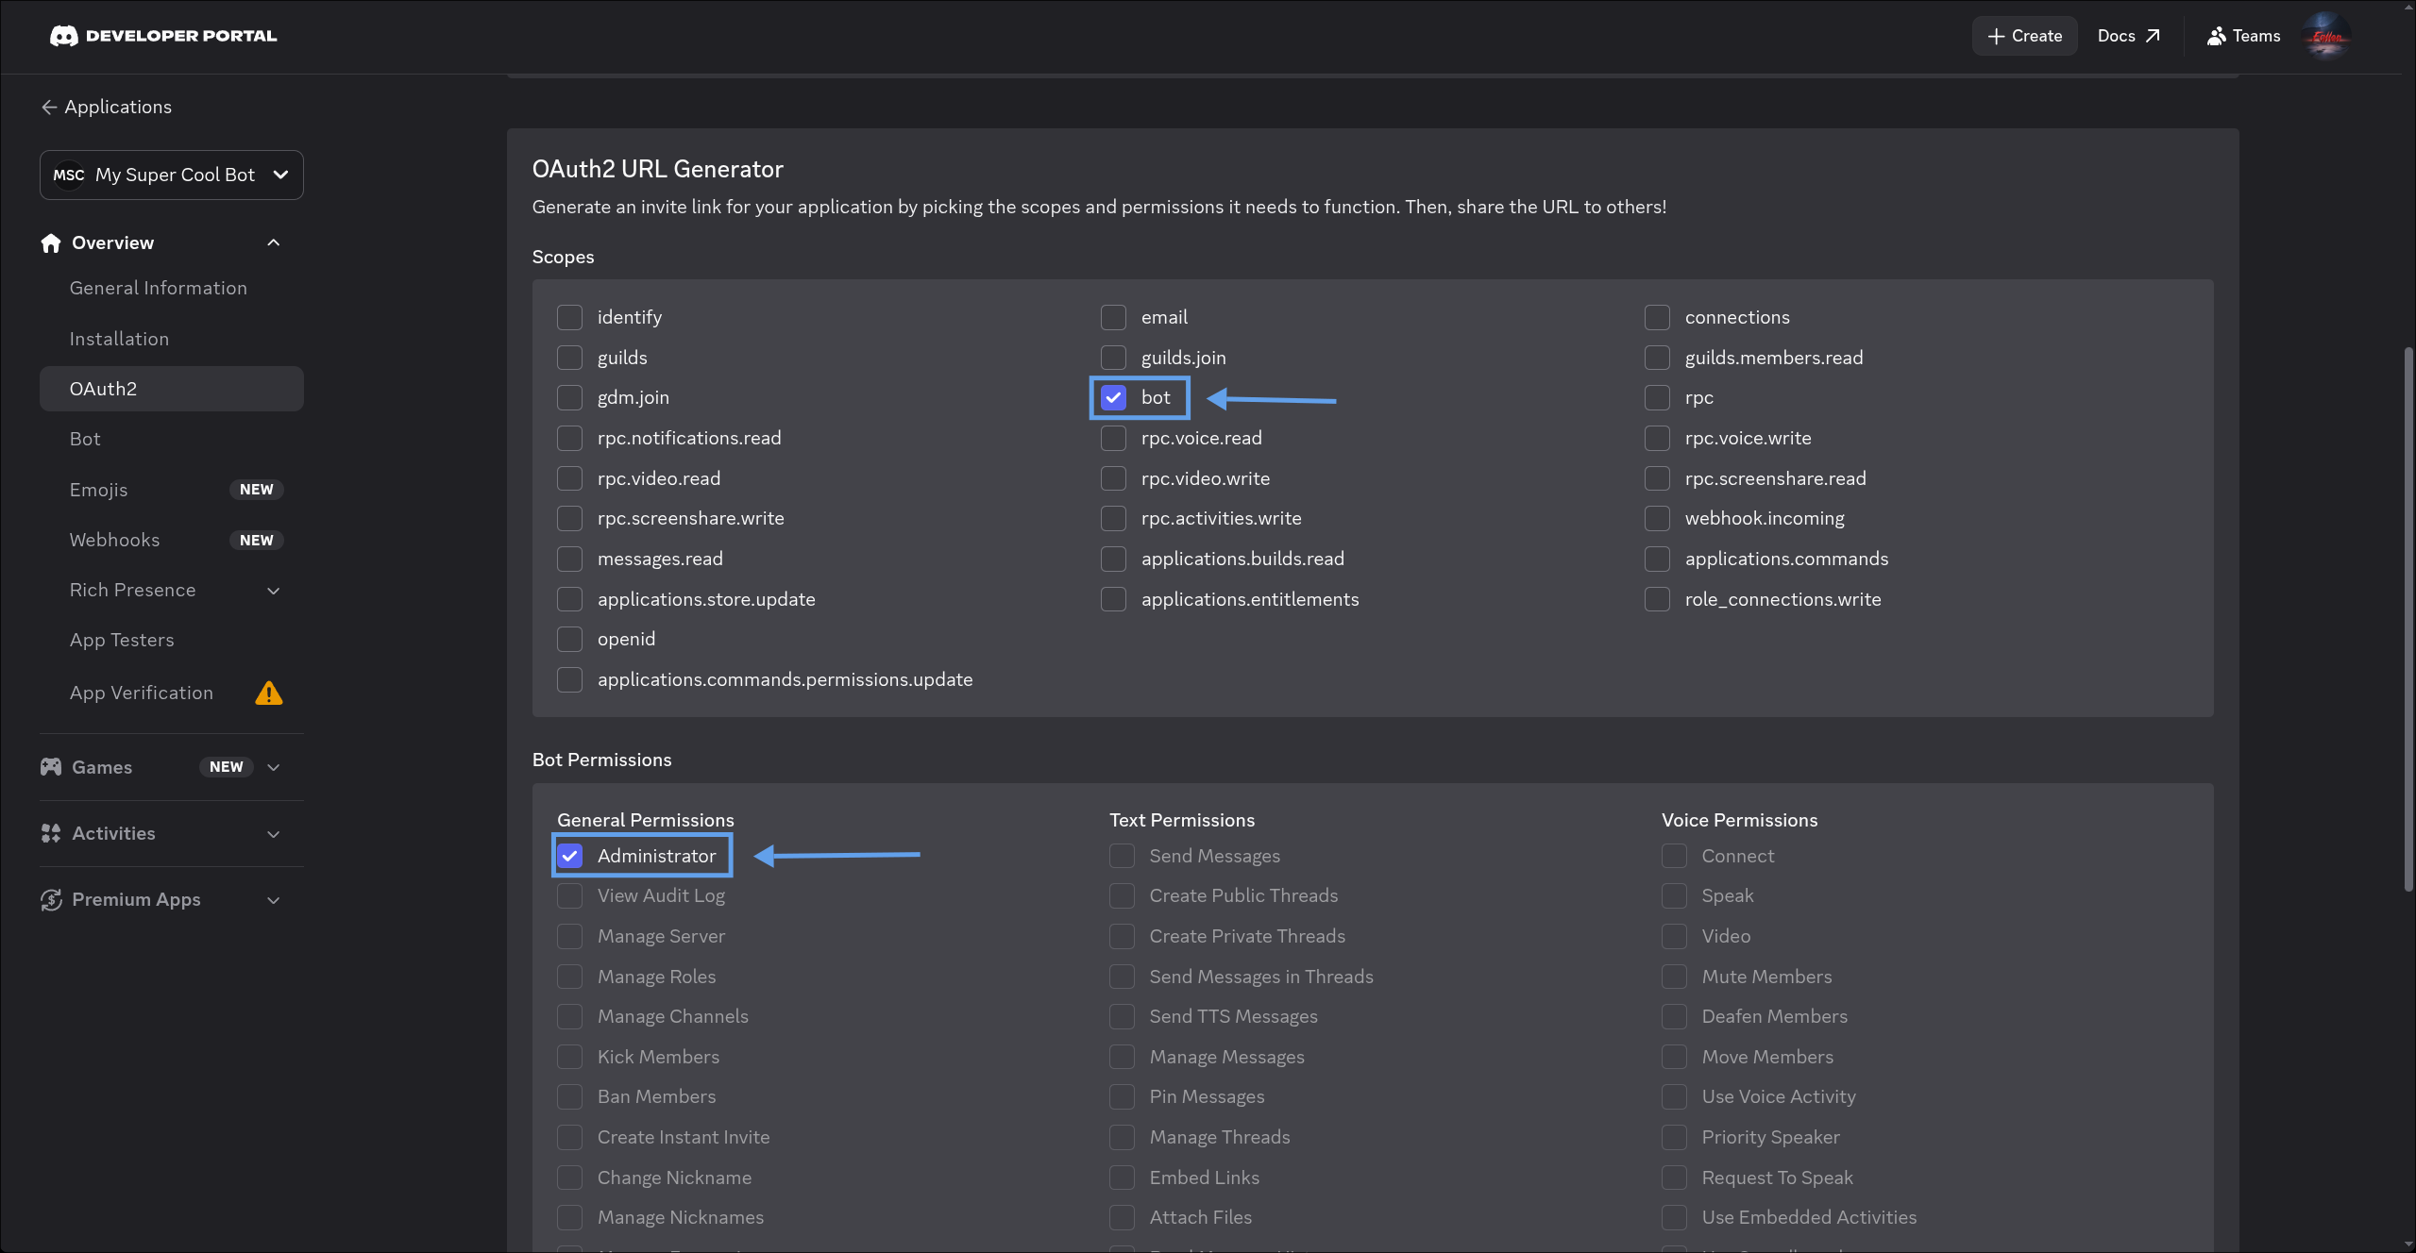Image resolution: width=2416 pixels, height=1253 pixels.
Task: Click the user profile avatar
Action: 2326,36
